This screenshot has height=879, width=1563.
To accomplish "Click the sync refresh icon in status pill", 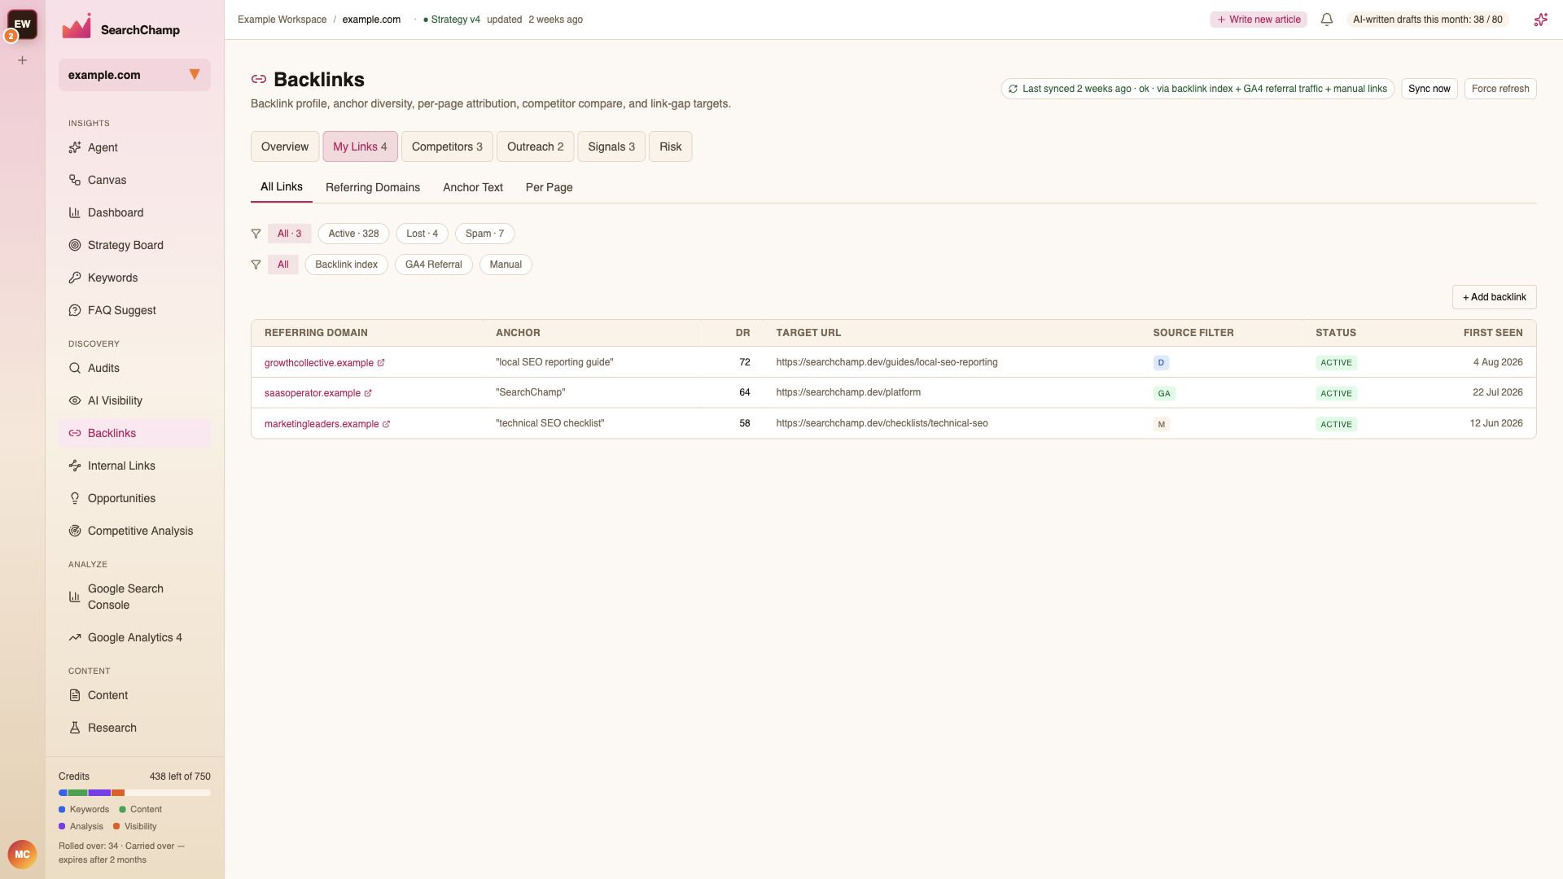I will (x=1013, y=89).
